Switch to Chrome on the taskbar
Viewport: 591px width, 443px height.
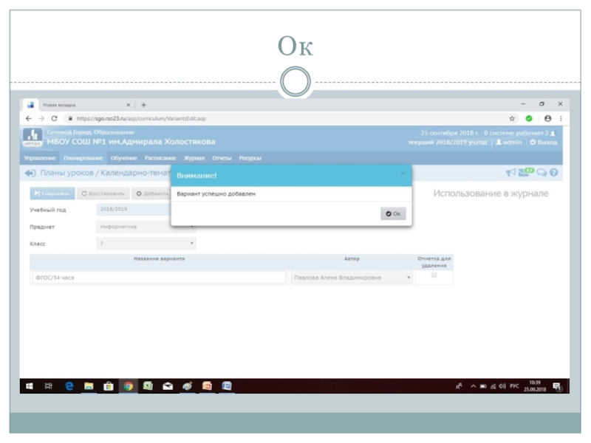[x=128, y=386]
